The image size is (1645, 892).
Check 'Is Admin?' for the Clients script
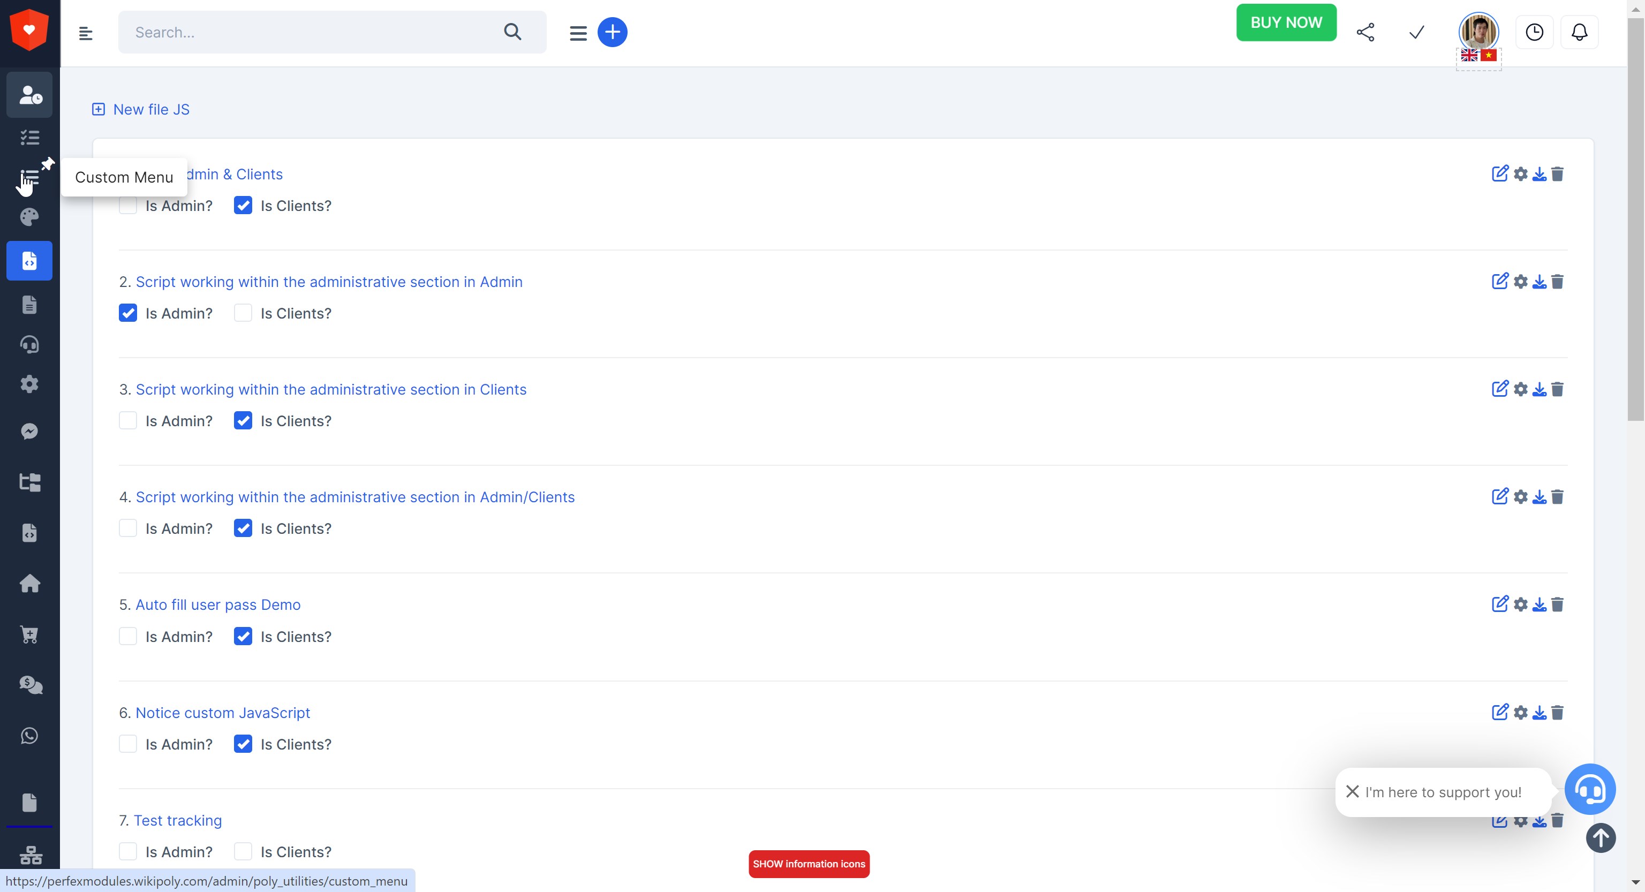(x=129, y=420)
